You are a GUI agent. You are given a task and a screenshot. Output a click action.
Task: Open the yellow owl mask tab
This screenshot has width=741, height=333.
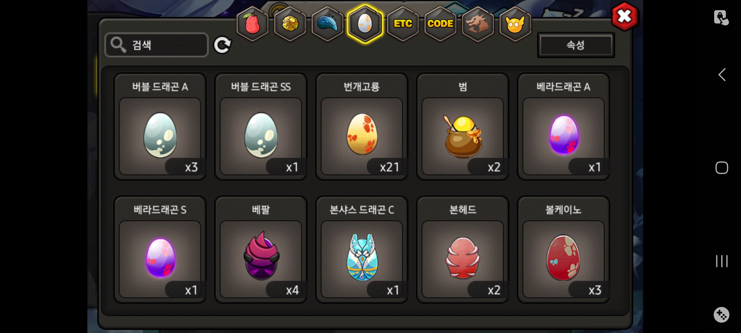[515, 24]
